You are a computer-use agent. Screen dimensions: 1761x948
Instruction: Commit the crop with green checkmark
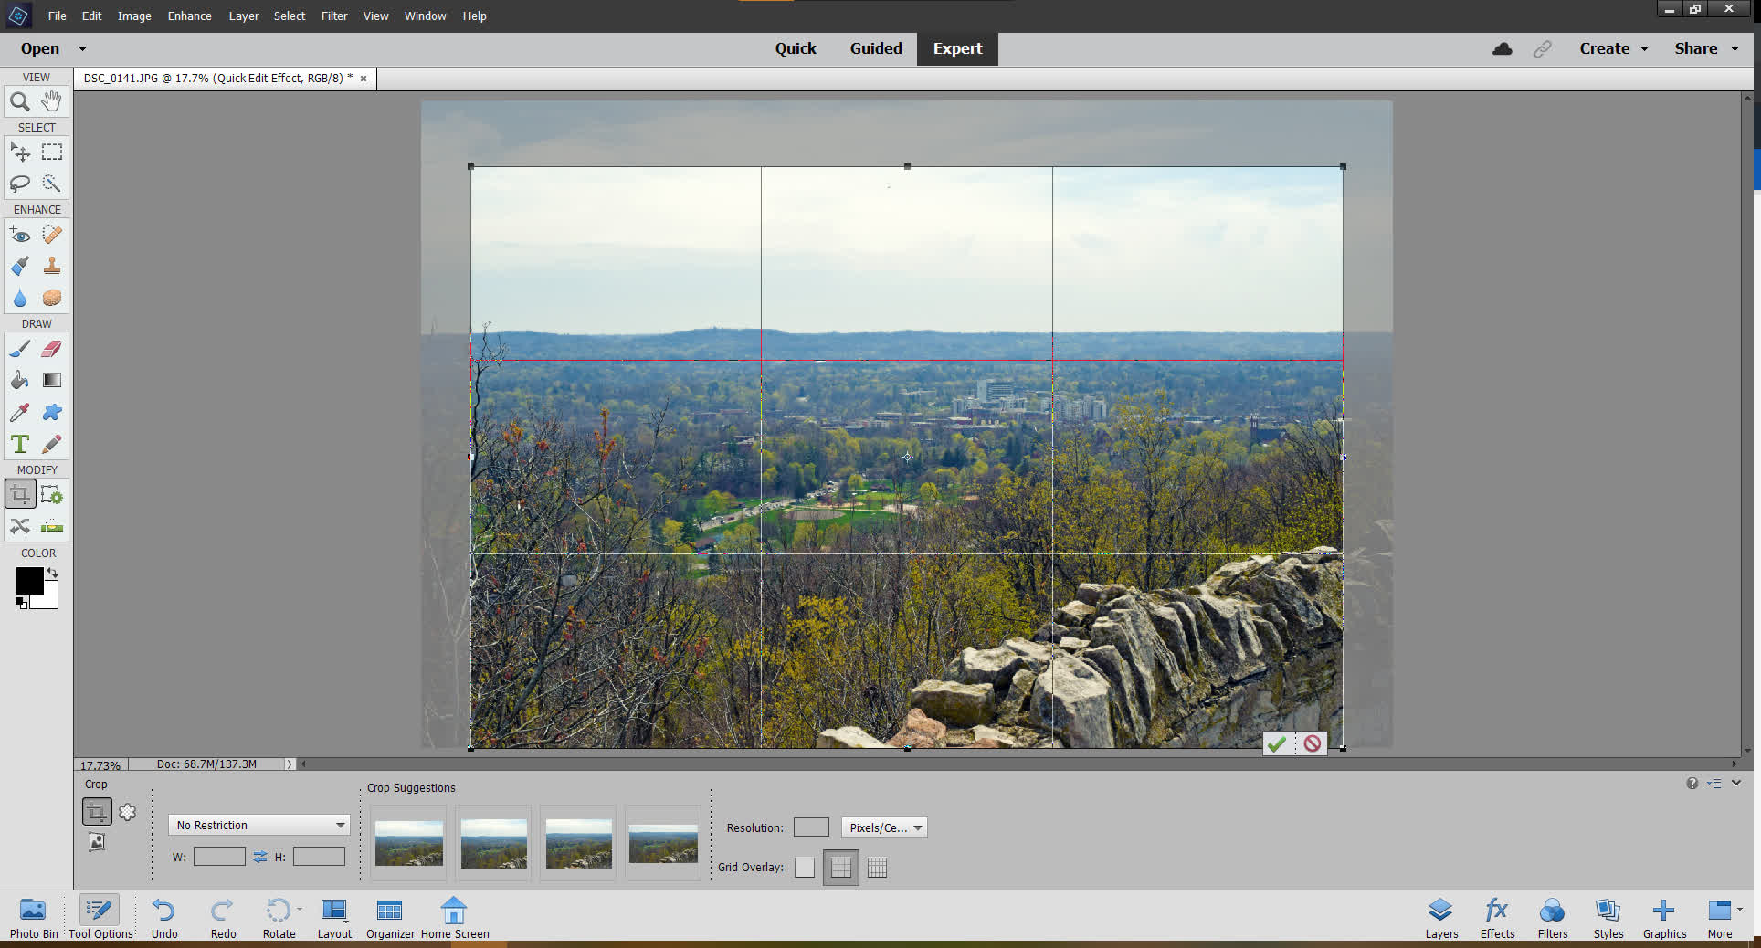pyautogui.click(x=1277, y=743)
